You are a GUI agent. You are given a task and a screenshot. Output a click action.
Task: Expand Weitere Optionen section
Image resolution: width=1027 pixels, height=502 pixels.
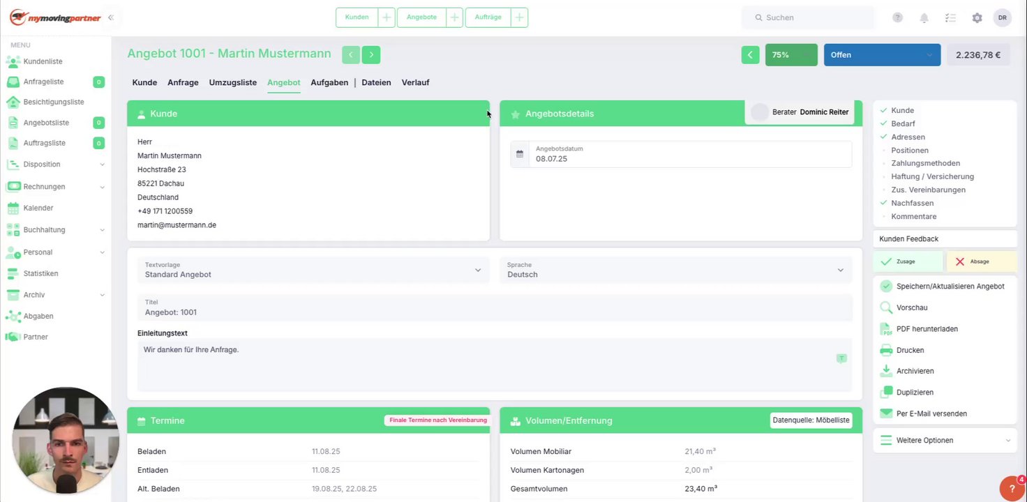945,440
